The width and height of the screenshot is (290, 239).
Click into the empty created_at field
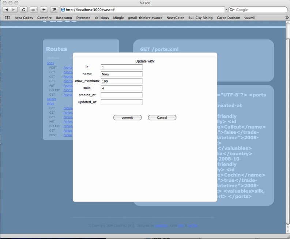[121, 95]
